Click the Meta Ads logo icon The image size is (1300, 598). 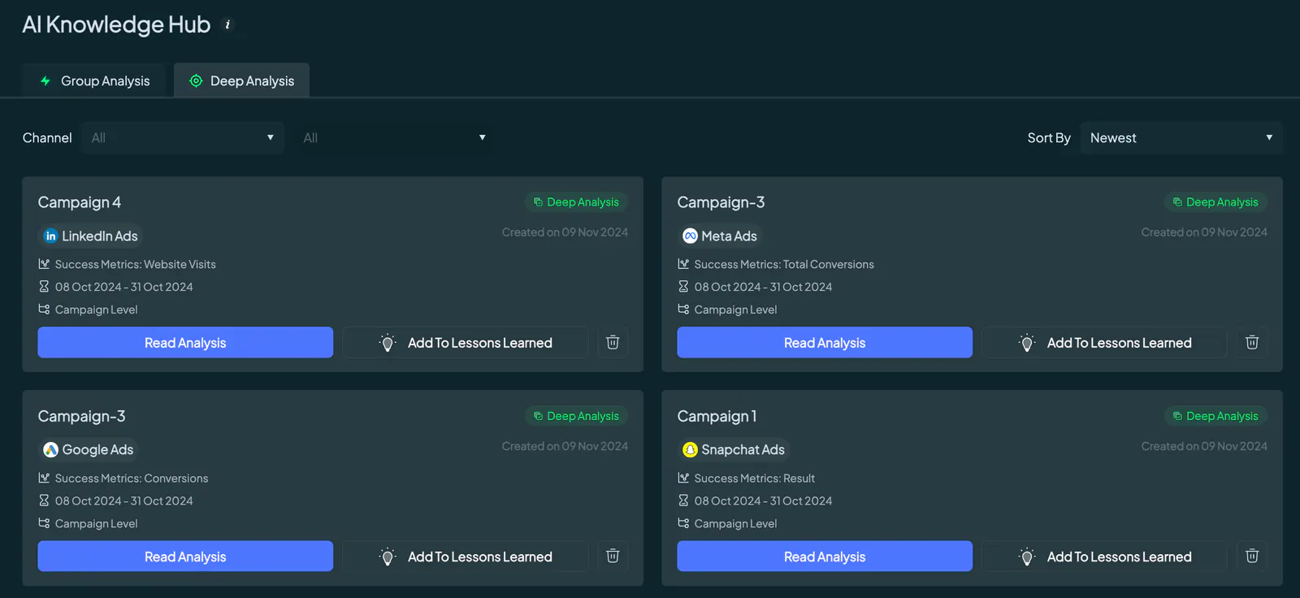coord(690,236)
